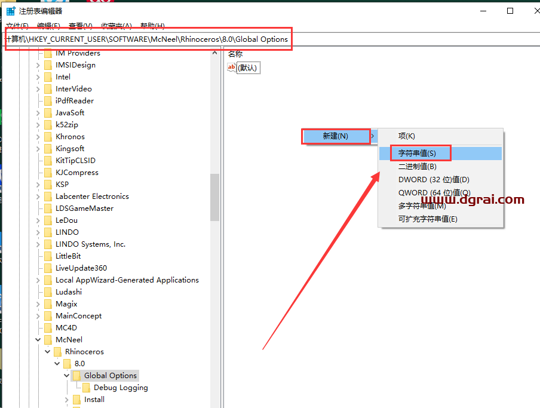Select the Install key
Image resolution: width=540 pixels, height=408 pixels.
click(94, 400)
